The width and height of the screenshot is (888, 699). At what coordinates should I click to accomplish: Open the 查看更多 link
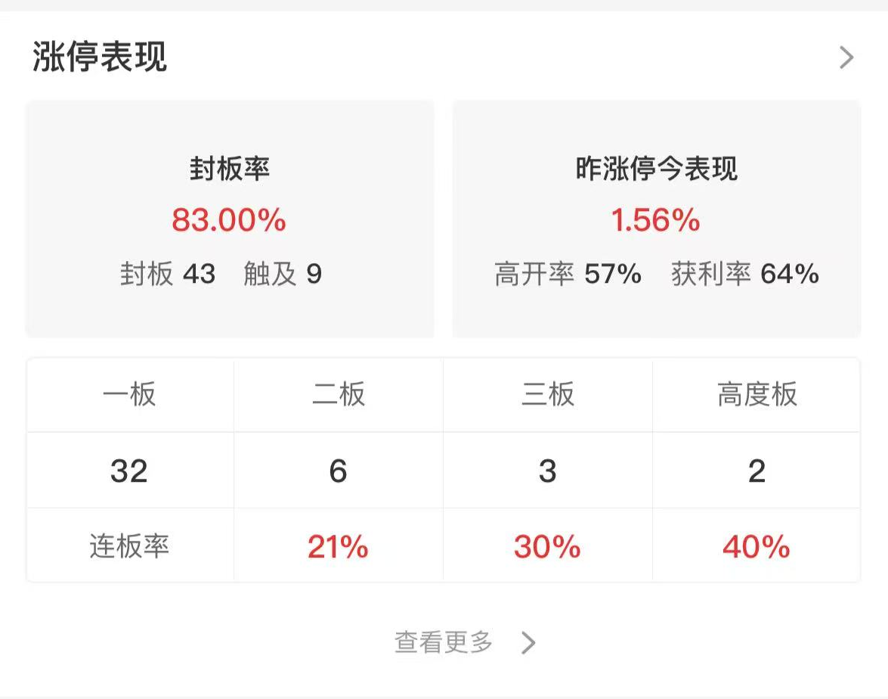[x=444, y=642]
